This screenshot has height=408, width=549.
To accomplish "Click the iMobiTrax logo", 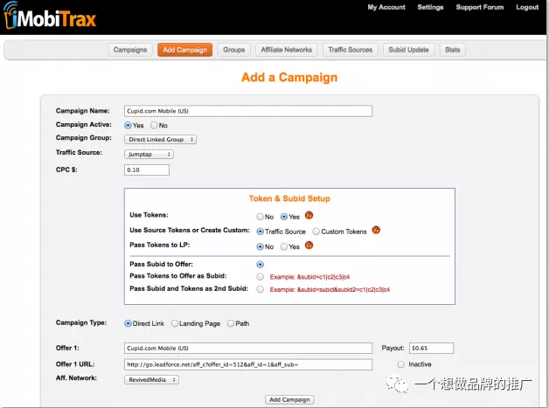I will click(49, 16).
